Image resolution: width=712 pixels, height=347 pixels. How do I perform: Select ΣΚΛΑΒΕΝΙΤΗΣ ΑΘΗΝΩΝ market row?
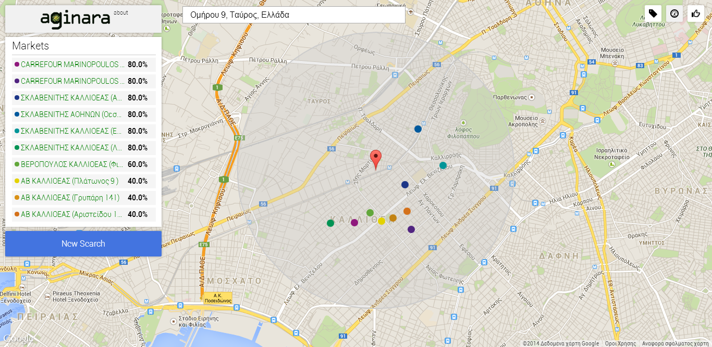(x=84, y=114)
